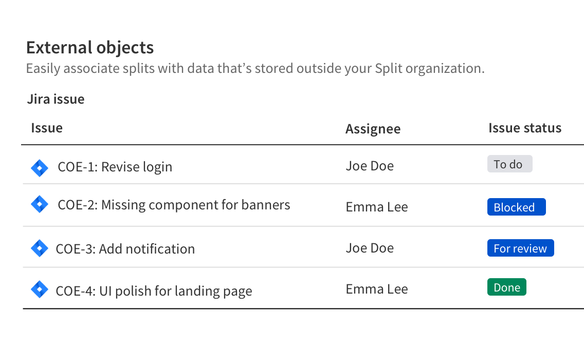Image resolution: width=584 pixels, height=349 pixels.
Task: Select the Jira icon next to COE-3
Action: [x=39, y=247]
